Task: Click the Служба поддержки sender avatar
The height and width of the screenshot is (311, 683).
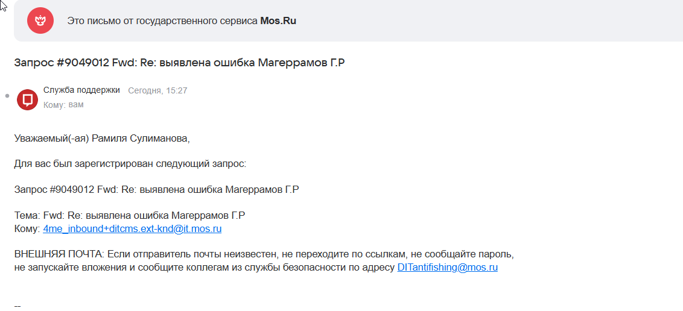Action: pyautogui.click(x=27, y=99)
